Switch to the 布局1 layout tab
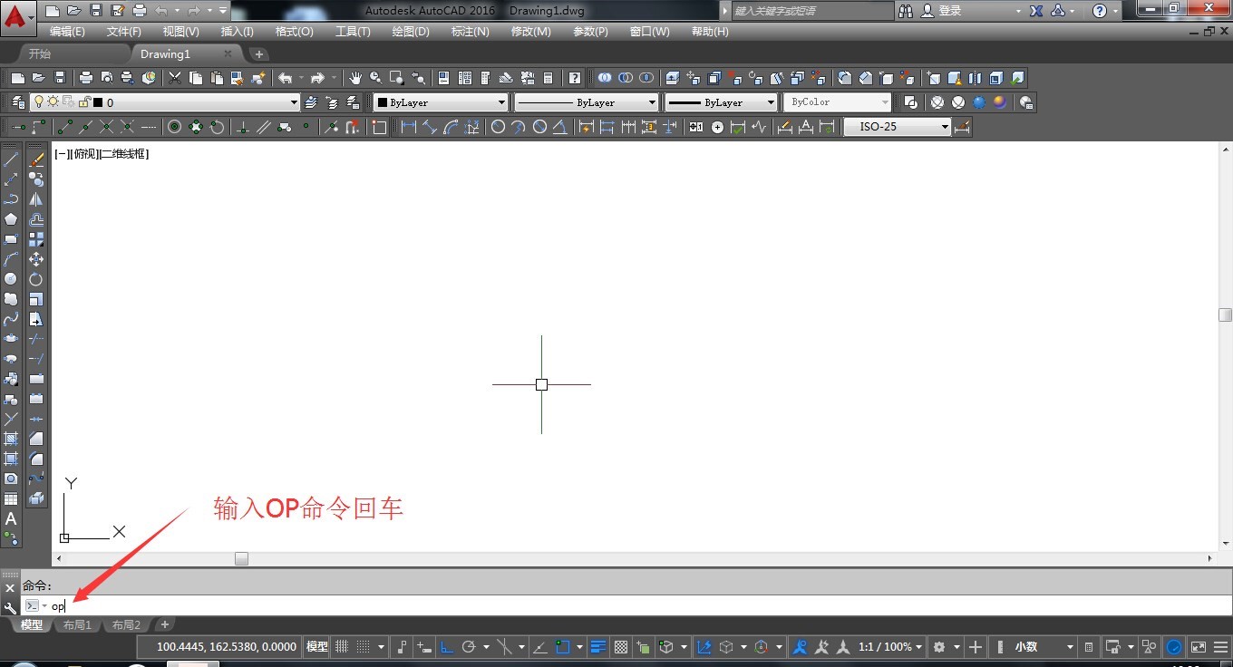Viewport: 1233px width, 667px height. point(78,625)
